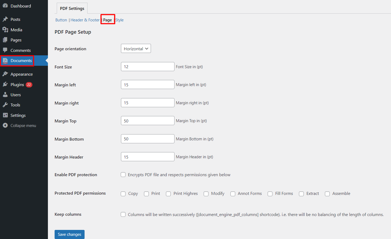Screen dimensions: 391x239
Task: Click the 'PDF Page Setup' heading
Action: pyautogui.click(x=73, y=32)
